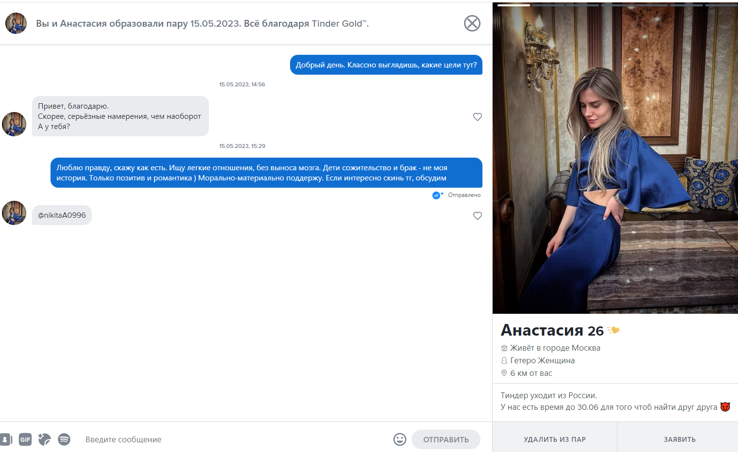738x452 pixels.
Task: Open the sticker icon next to GIF
Action: click(44, 439)
